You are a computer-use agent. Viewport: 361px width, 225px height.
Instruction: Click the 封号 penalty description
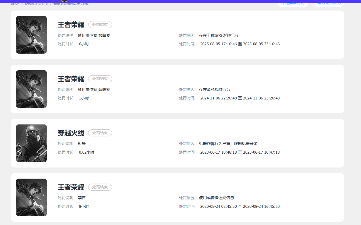pyautogui.click(x=82, y=144)
